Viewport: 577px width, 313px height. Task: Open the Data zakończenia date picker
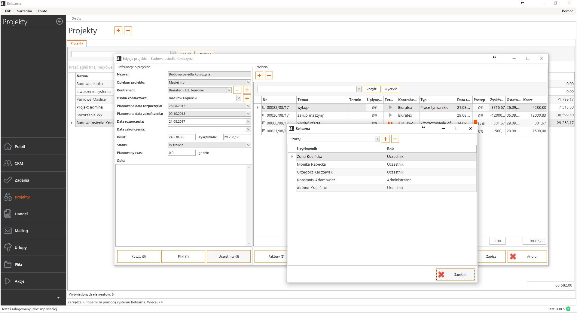click(248, 129)
